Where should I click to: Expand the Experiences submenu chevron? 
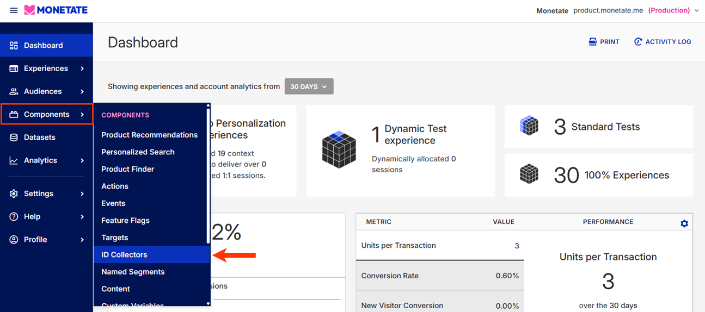point(82,68)
